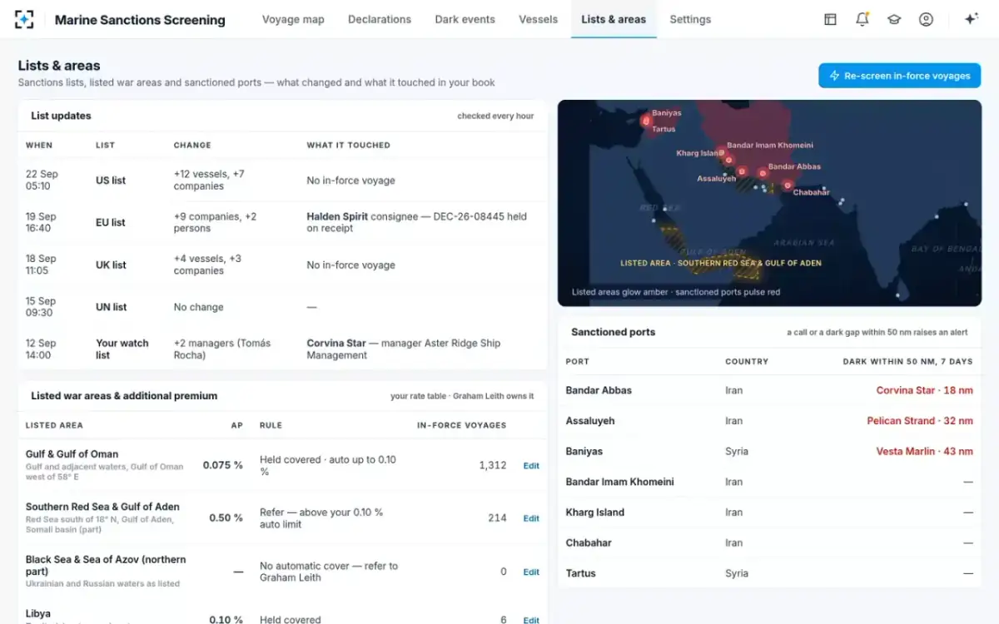Pick the Bandar Abbas marker on the map

(763, 173)
